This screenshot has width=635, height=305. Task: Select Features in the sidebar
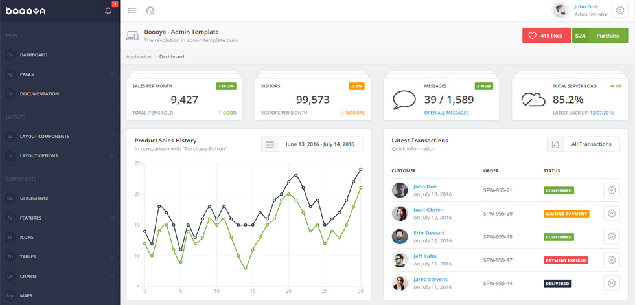pyautogui.click(x=60, y=218)
